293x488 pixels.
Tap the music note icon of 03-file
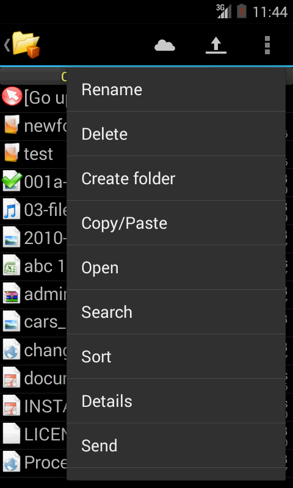tap(12, 209)
